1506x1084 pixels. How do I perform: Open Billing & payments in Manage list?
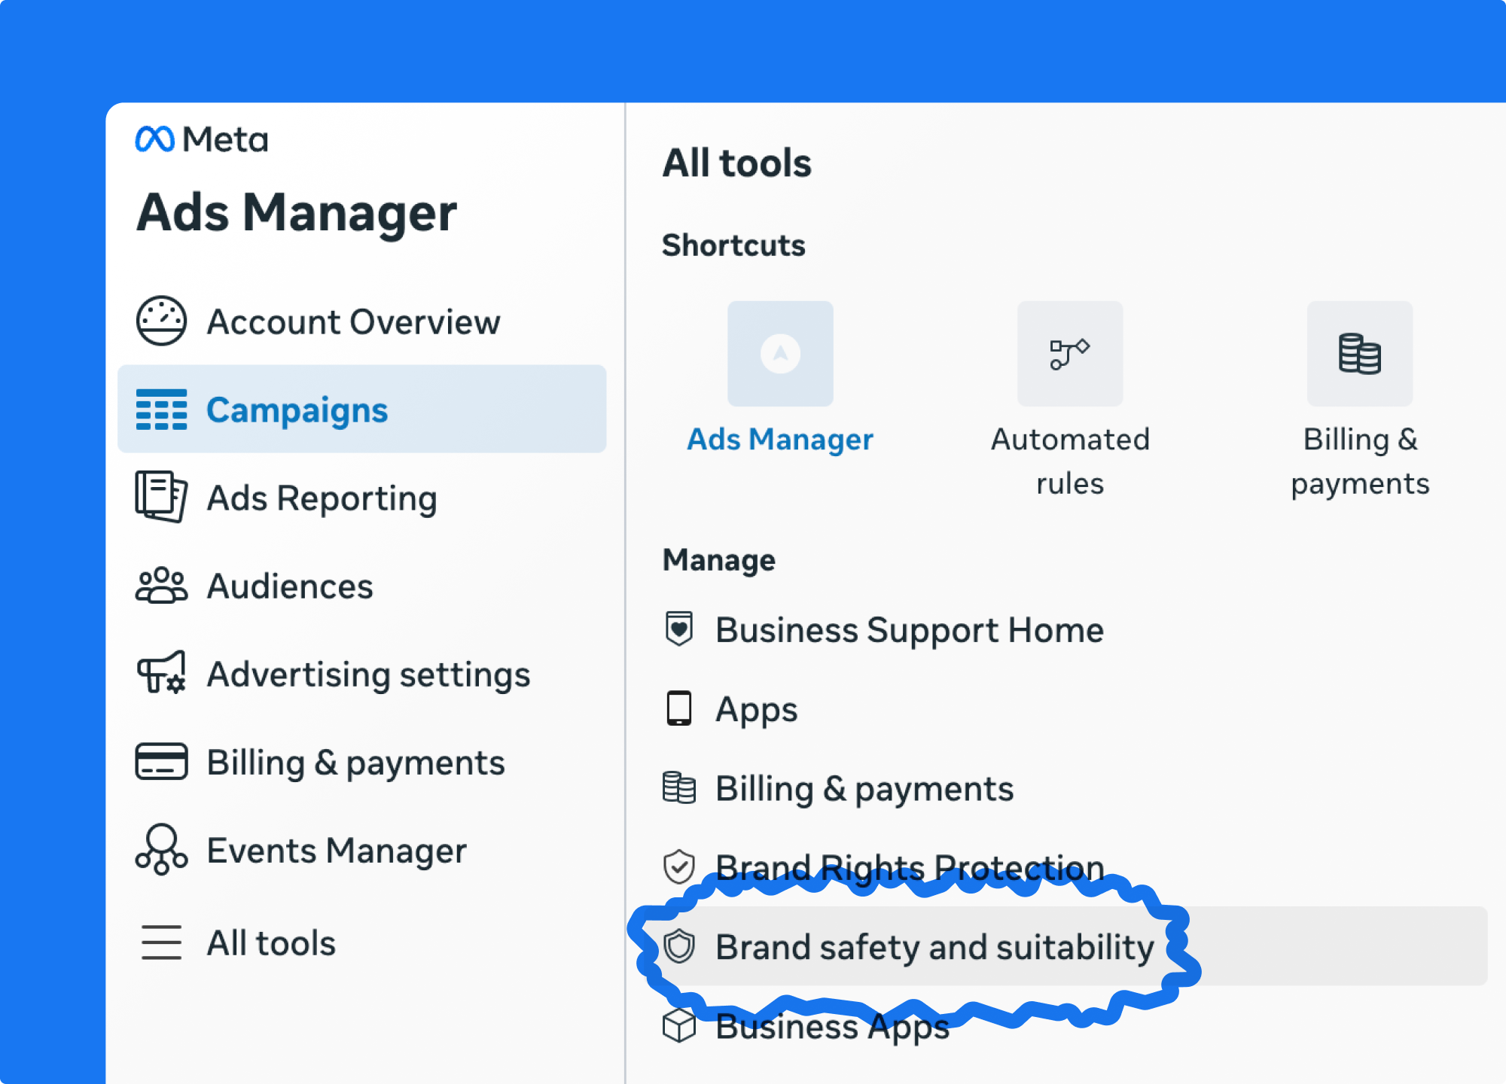(x=864, y=789)
